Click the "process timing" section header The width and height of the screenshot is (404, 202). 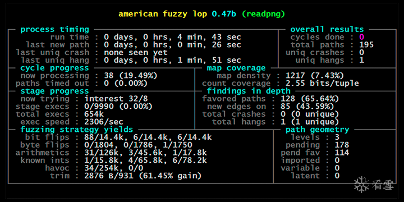pos(54,29)
